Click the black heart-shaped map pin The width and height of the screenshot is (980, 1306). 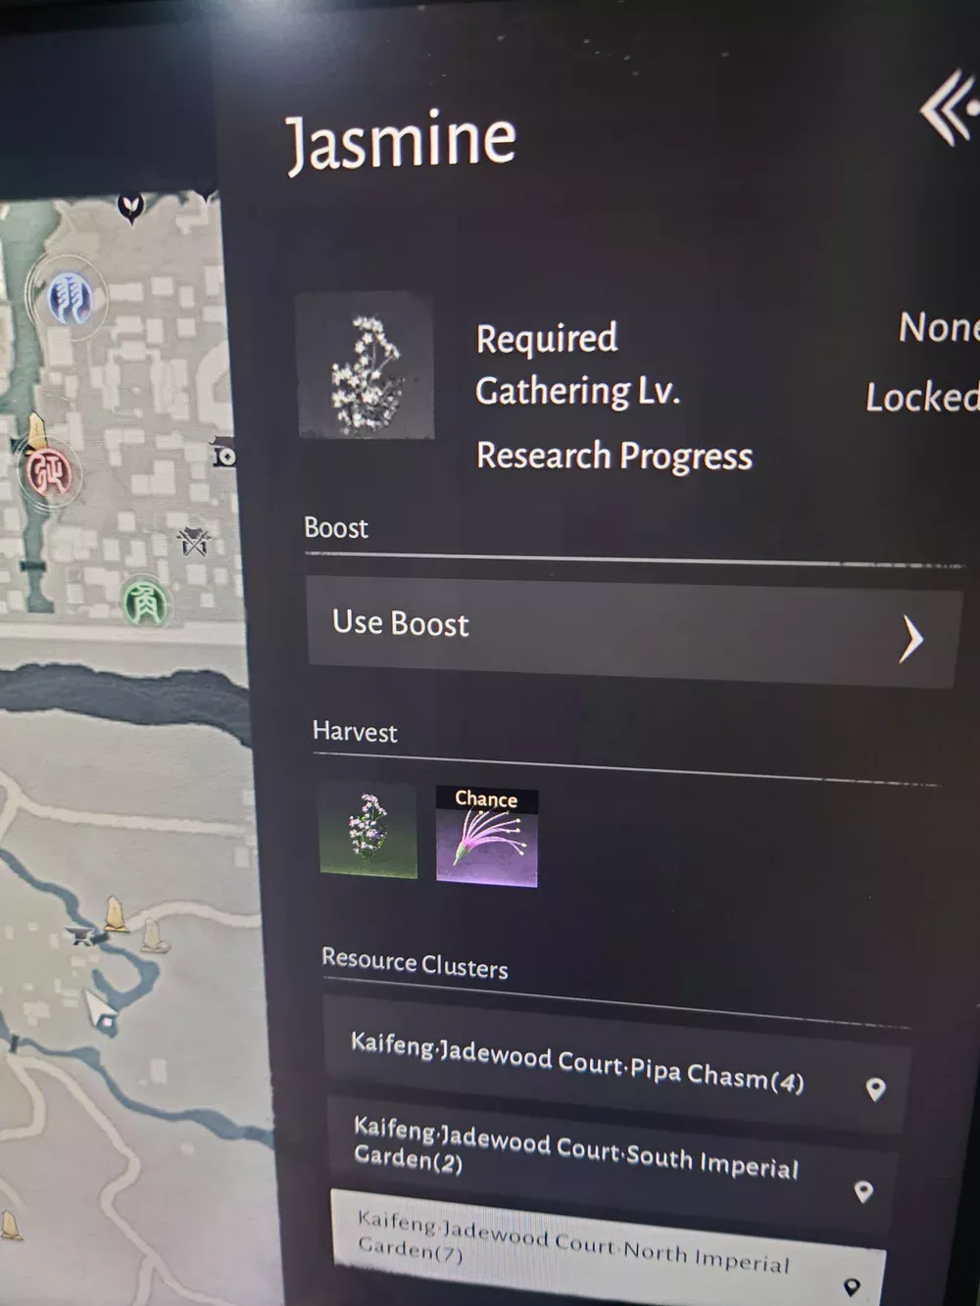pyautogui.click(x=130, y=207)
